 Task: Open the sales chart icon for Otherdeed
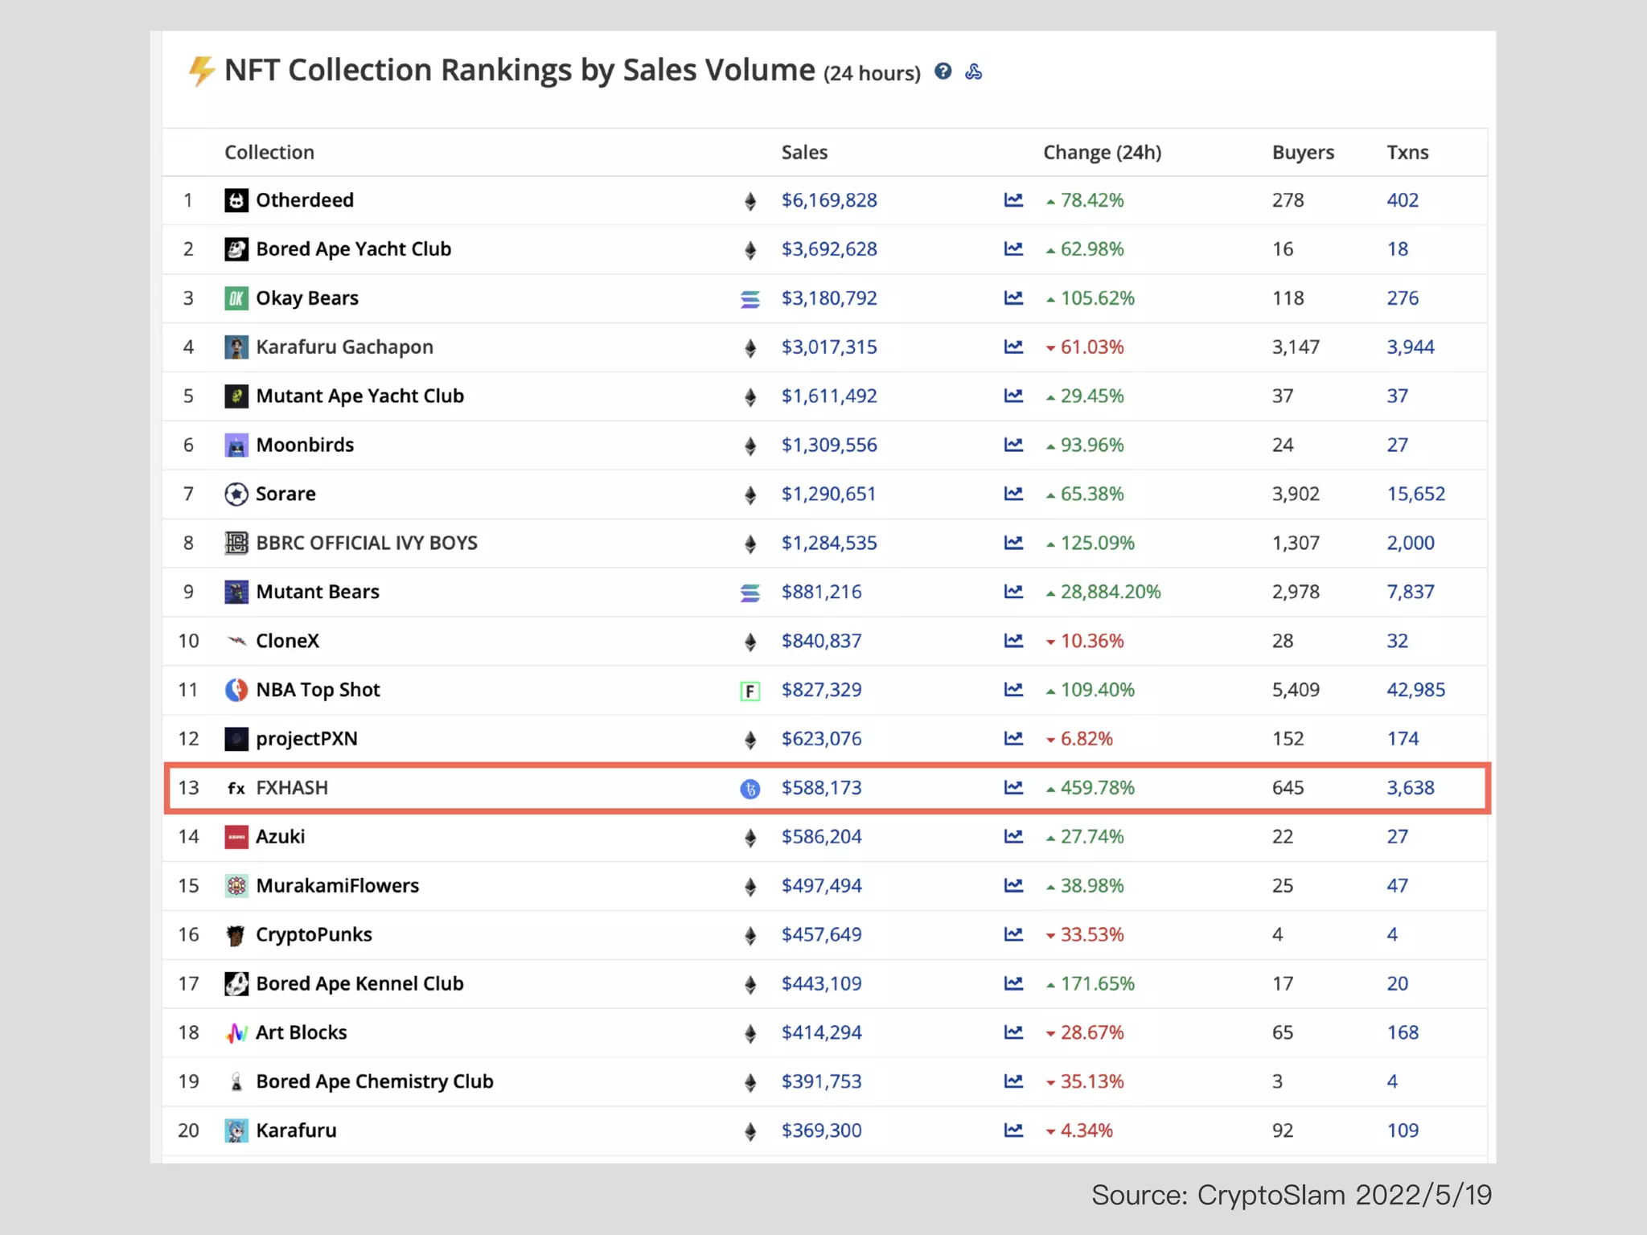click(x=1013, y=199)
